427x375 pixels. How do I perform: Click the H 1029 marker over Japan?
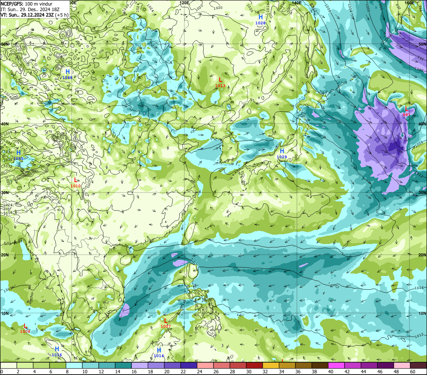(282, 154)
